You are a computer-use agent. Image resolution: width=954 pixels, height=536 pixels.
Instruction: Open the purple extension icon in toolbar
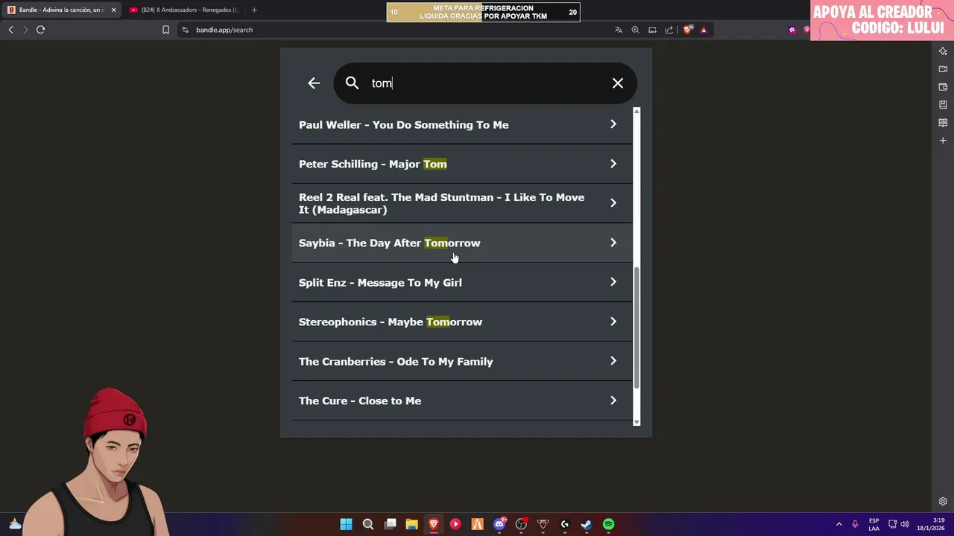coord(792,30)
